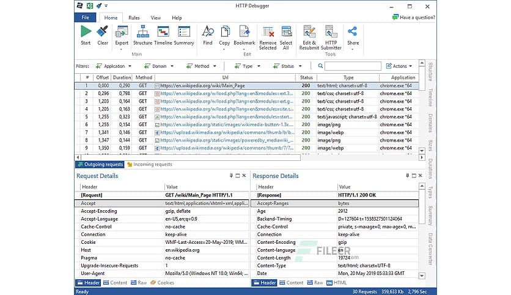Click the Clear brush icon
The image size is (511, 295).
pyautogui.click(x=103, y=32)
